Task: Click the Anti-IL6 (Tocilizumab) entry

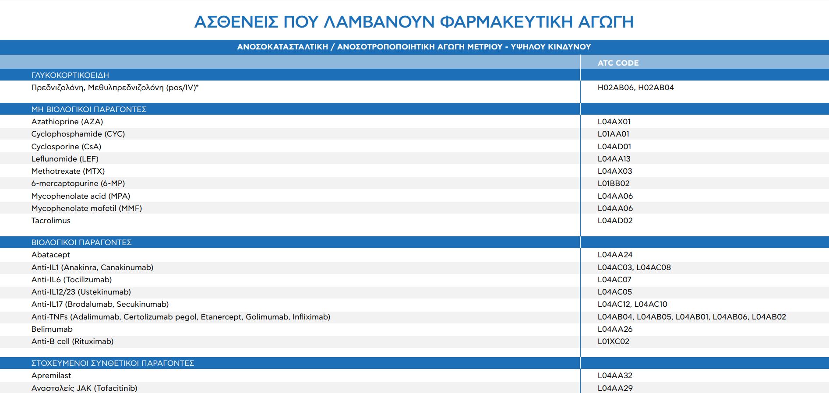Action: pyautogui.click(x=71, y=280)
